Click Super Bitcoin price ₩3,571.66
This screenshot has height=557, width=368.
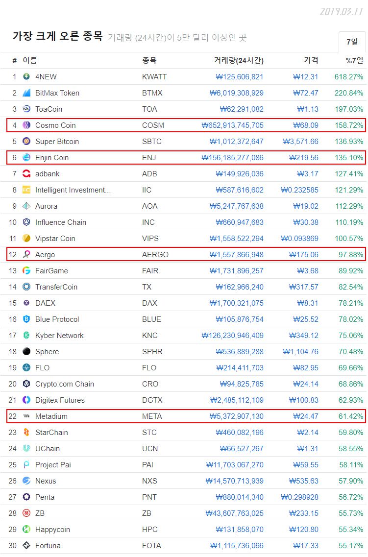coord(300,142)
